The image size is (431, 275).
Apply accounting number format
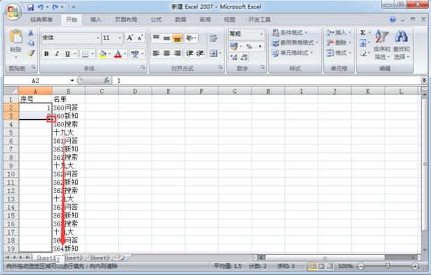[234, 47]
